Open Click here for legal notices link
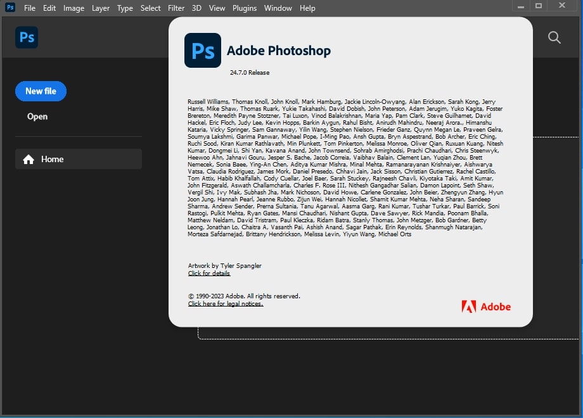 (x=226, y=303)
